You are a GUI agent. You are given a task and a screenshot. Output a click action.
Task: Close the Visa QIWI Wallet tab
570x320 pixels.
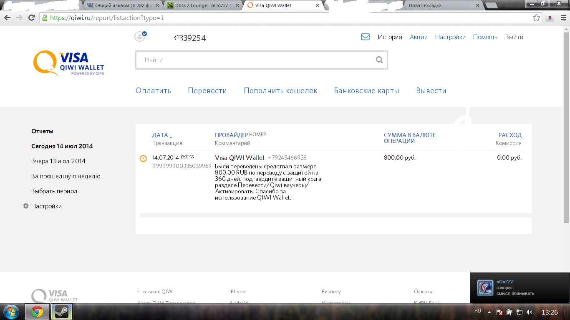tap(318, 5)
